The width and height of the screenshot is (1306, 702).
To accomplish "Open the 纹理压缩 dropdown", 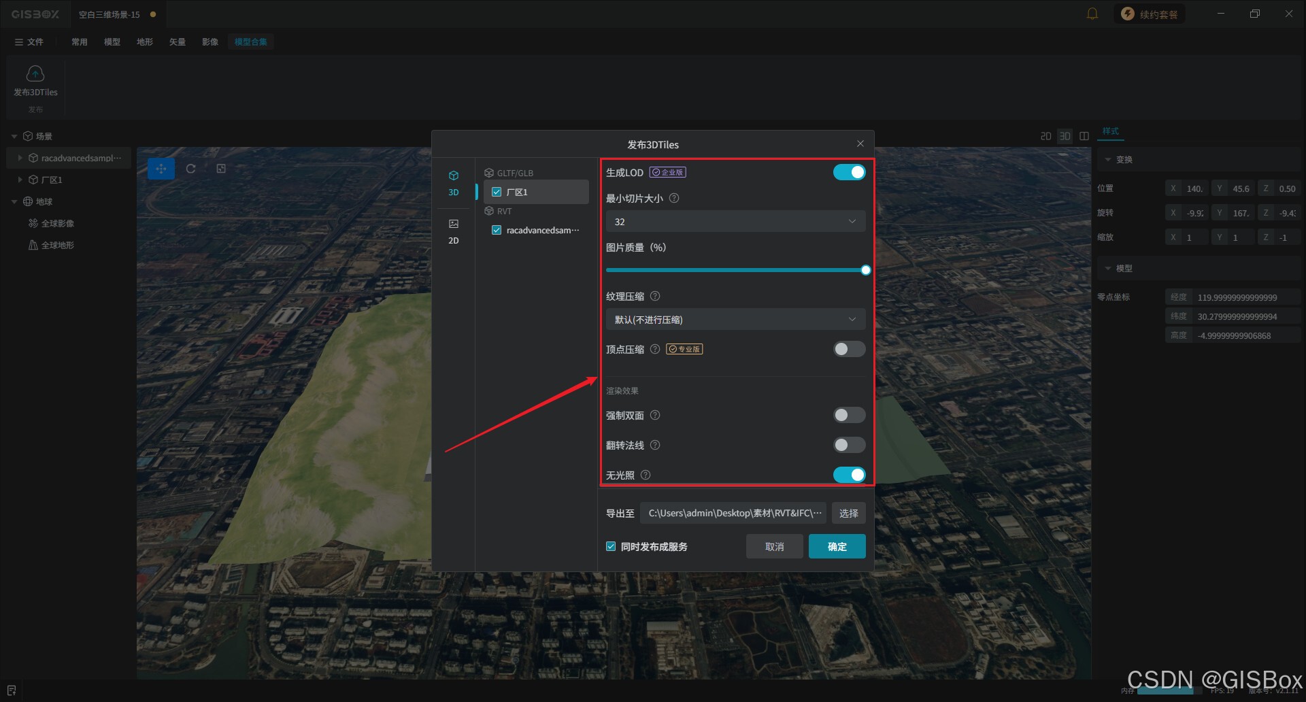I will [735, 319].
